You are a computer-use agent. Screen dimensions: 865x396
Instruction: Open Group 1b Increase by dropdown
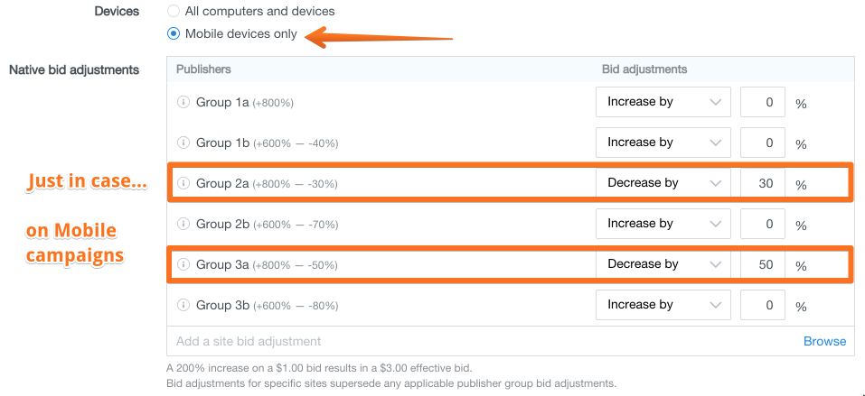click(x=663, y=143)
